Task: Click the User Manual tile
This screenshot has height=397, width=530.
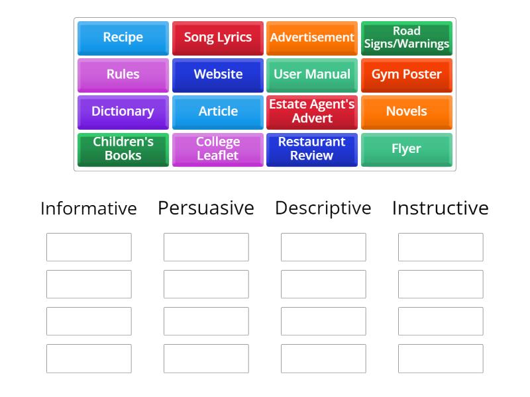Action: (x=312, y=75)
